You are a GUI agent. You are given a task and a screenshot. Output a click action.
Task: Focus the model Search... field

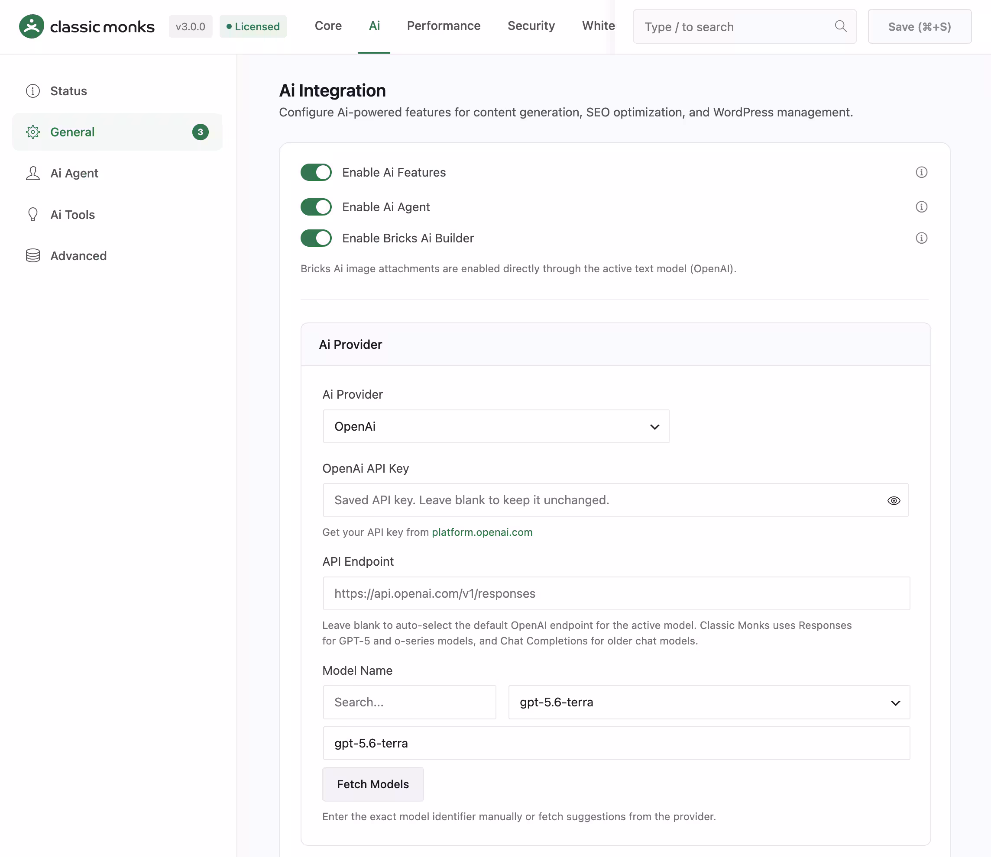click(x=409, y=702)
